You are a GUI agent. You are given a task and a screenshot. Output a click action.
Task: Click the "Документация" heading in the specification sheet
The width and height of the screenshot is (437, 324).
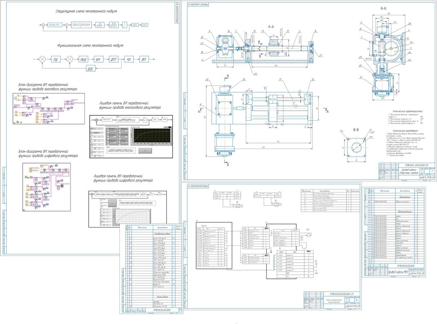tap(404, 197)
